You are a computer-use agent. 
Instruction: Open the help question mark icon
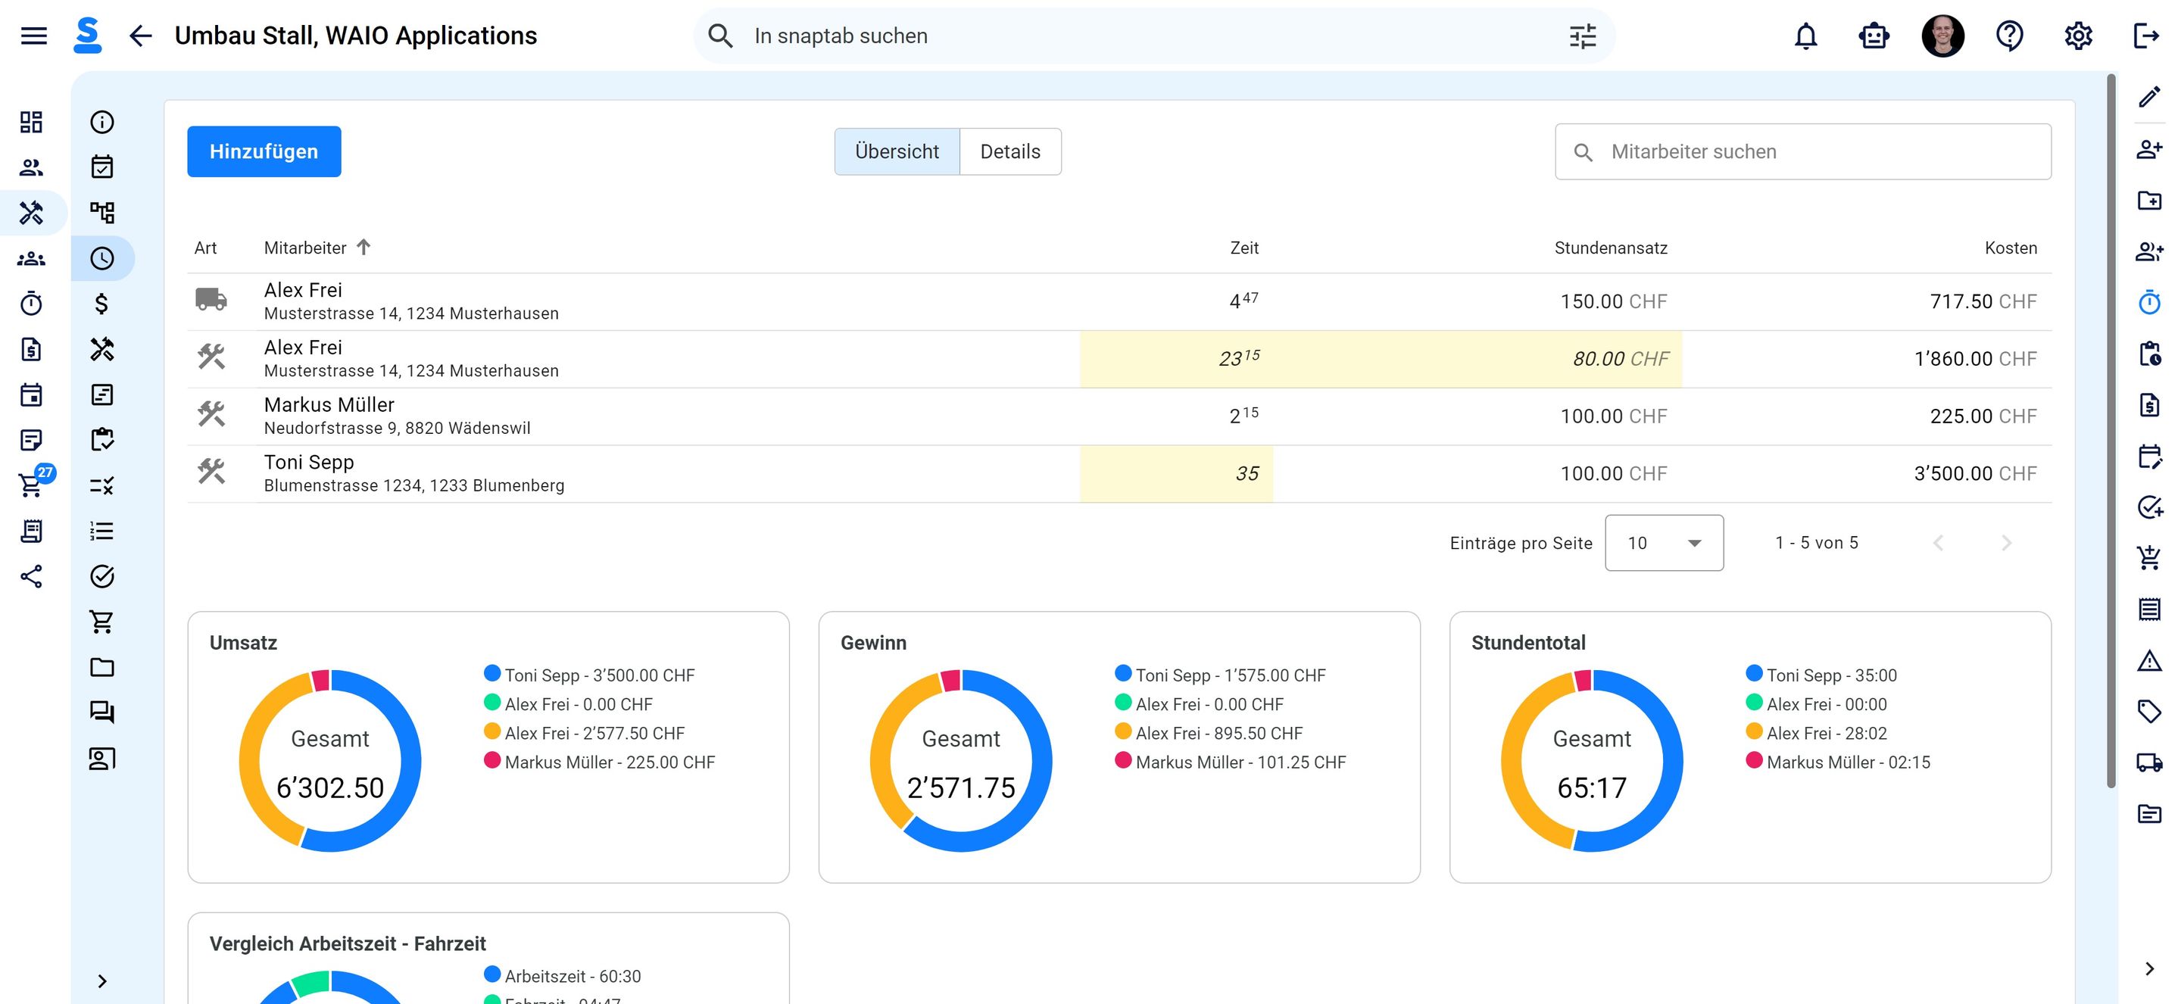(x=2010, y=36)
